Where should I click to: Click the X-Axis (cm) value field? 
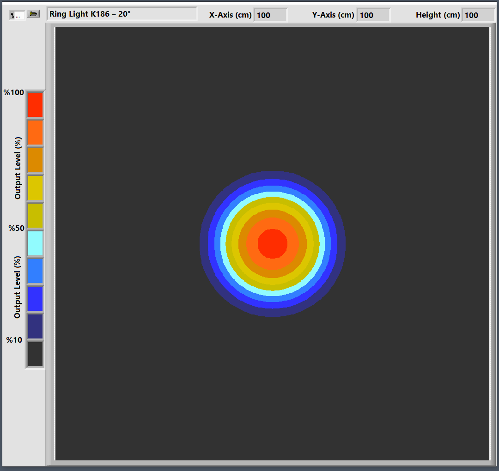coord(270,15)
